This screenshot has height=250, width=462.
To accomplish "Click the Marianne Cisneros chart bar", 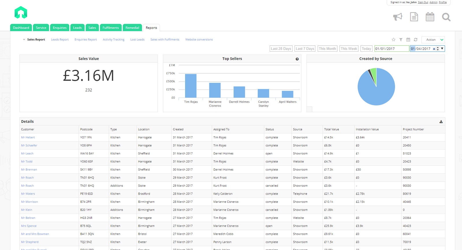I will [x=215, y=90].
